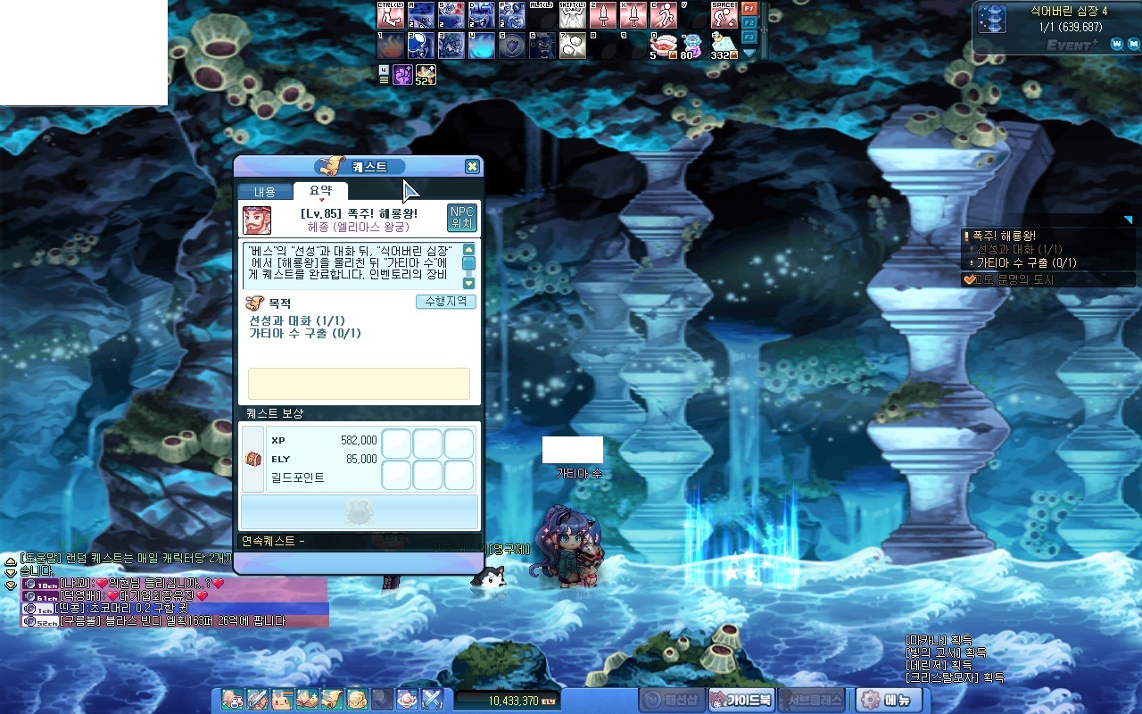Screen dimensions: 1142x714
Task: Open the 패션샵 fashion shop
Action: coord(672,700)
